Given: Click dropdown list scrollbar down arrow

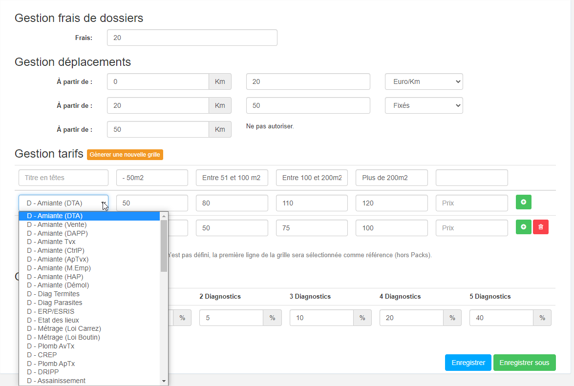Looking at the screenshot, I should (x=164, y=381).
